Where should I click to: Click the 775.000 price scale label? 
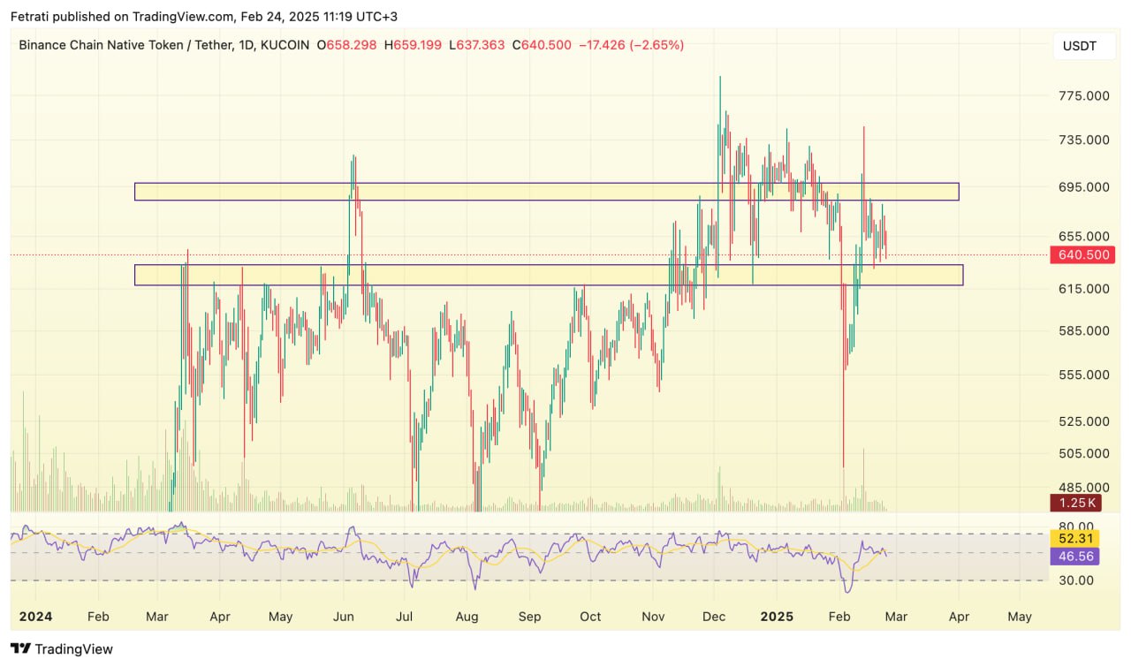[x=1083, y=96]
